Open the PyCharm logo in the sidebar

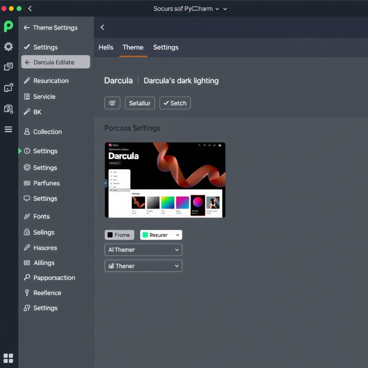[8, 26]
